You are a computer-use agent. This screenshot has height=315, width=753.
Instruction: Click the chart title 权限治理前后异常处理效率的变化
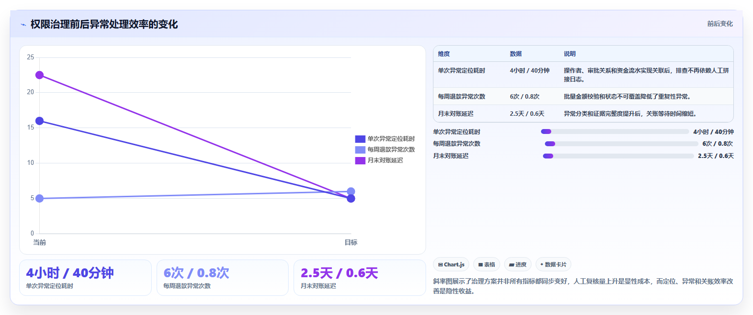104,24
